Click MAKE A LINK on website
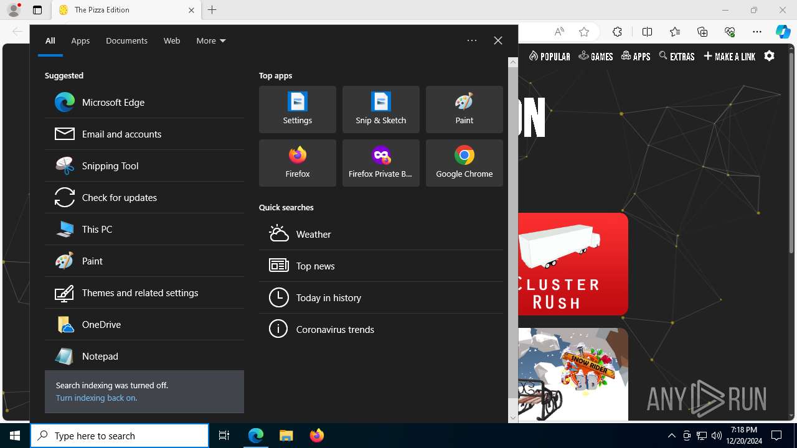Viewport: 797px width, 448px height. (x=730, y=56)
